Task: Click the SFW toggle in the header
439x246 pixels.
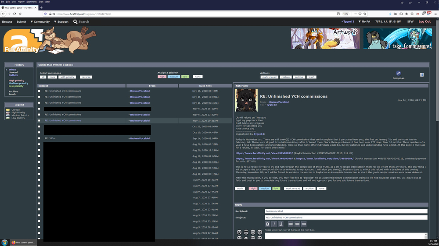Action: click(x=410, y=21)
